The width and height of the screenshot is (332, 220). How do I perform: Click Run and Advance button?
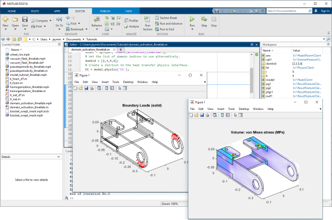[x=169, y=23]
